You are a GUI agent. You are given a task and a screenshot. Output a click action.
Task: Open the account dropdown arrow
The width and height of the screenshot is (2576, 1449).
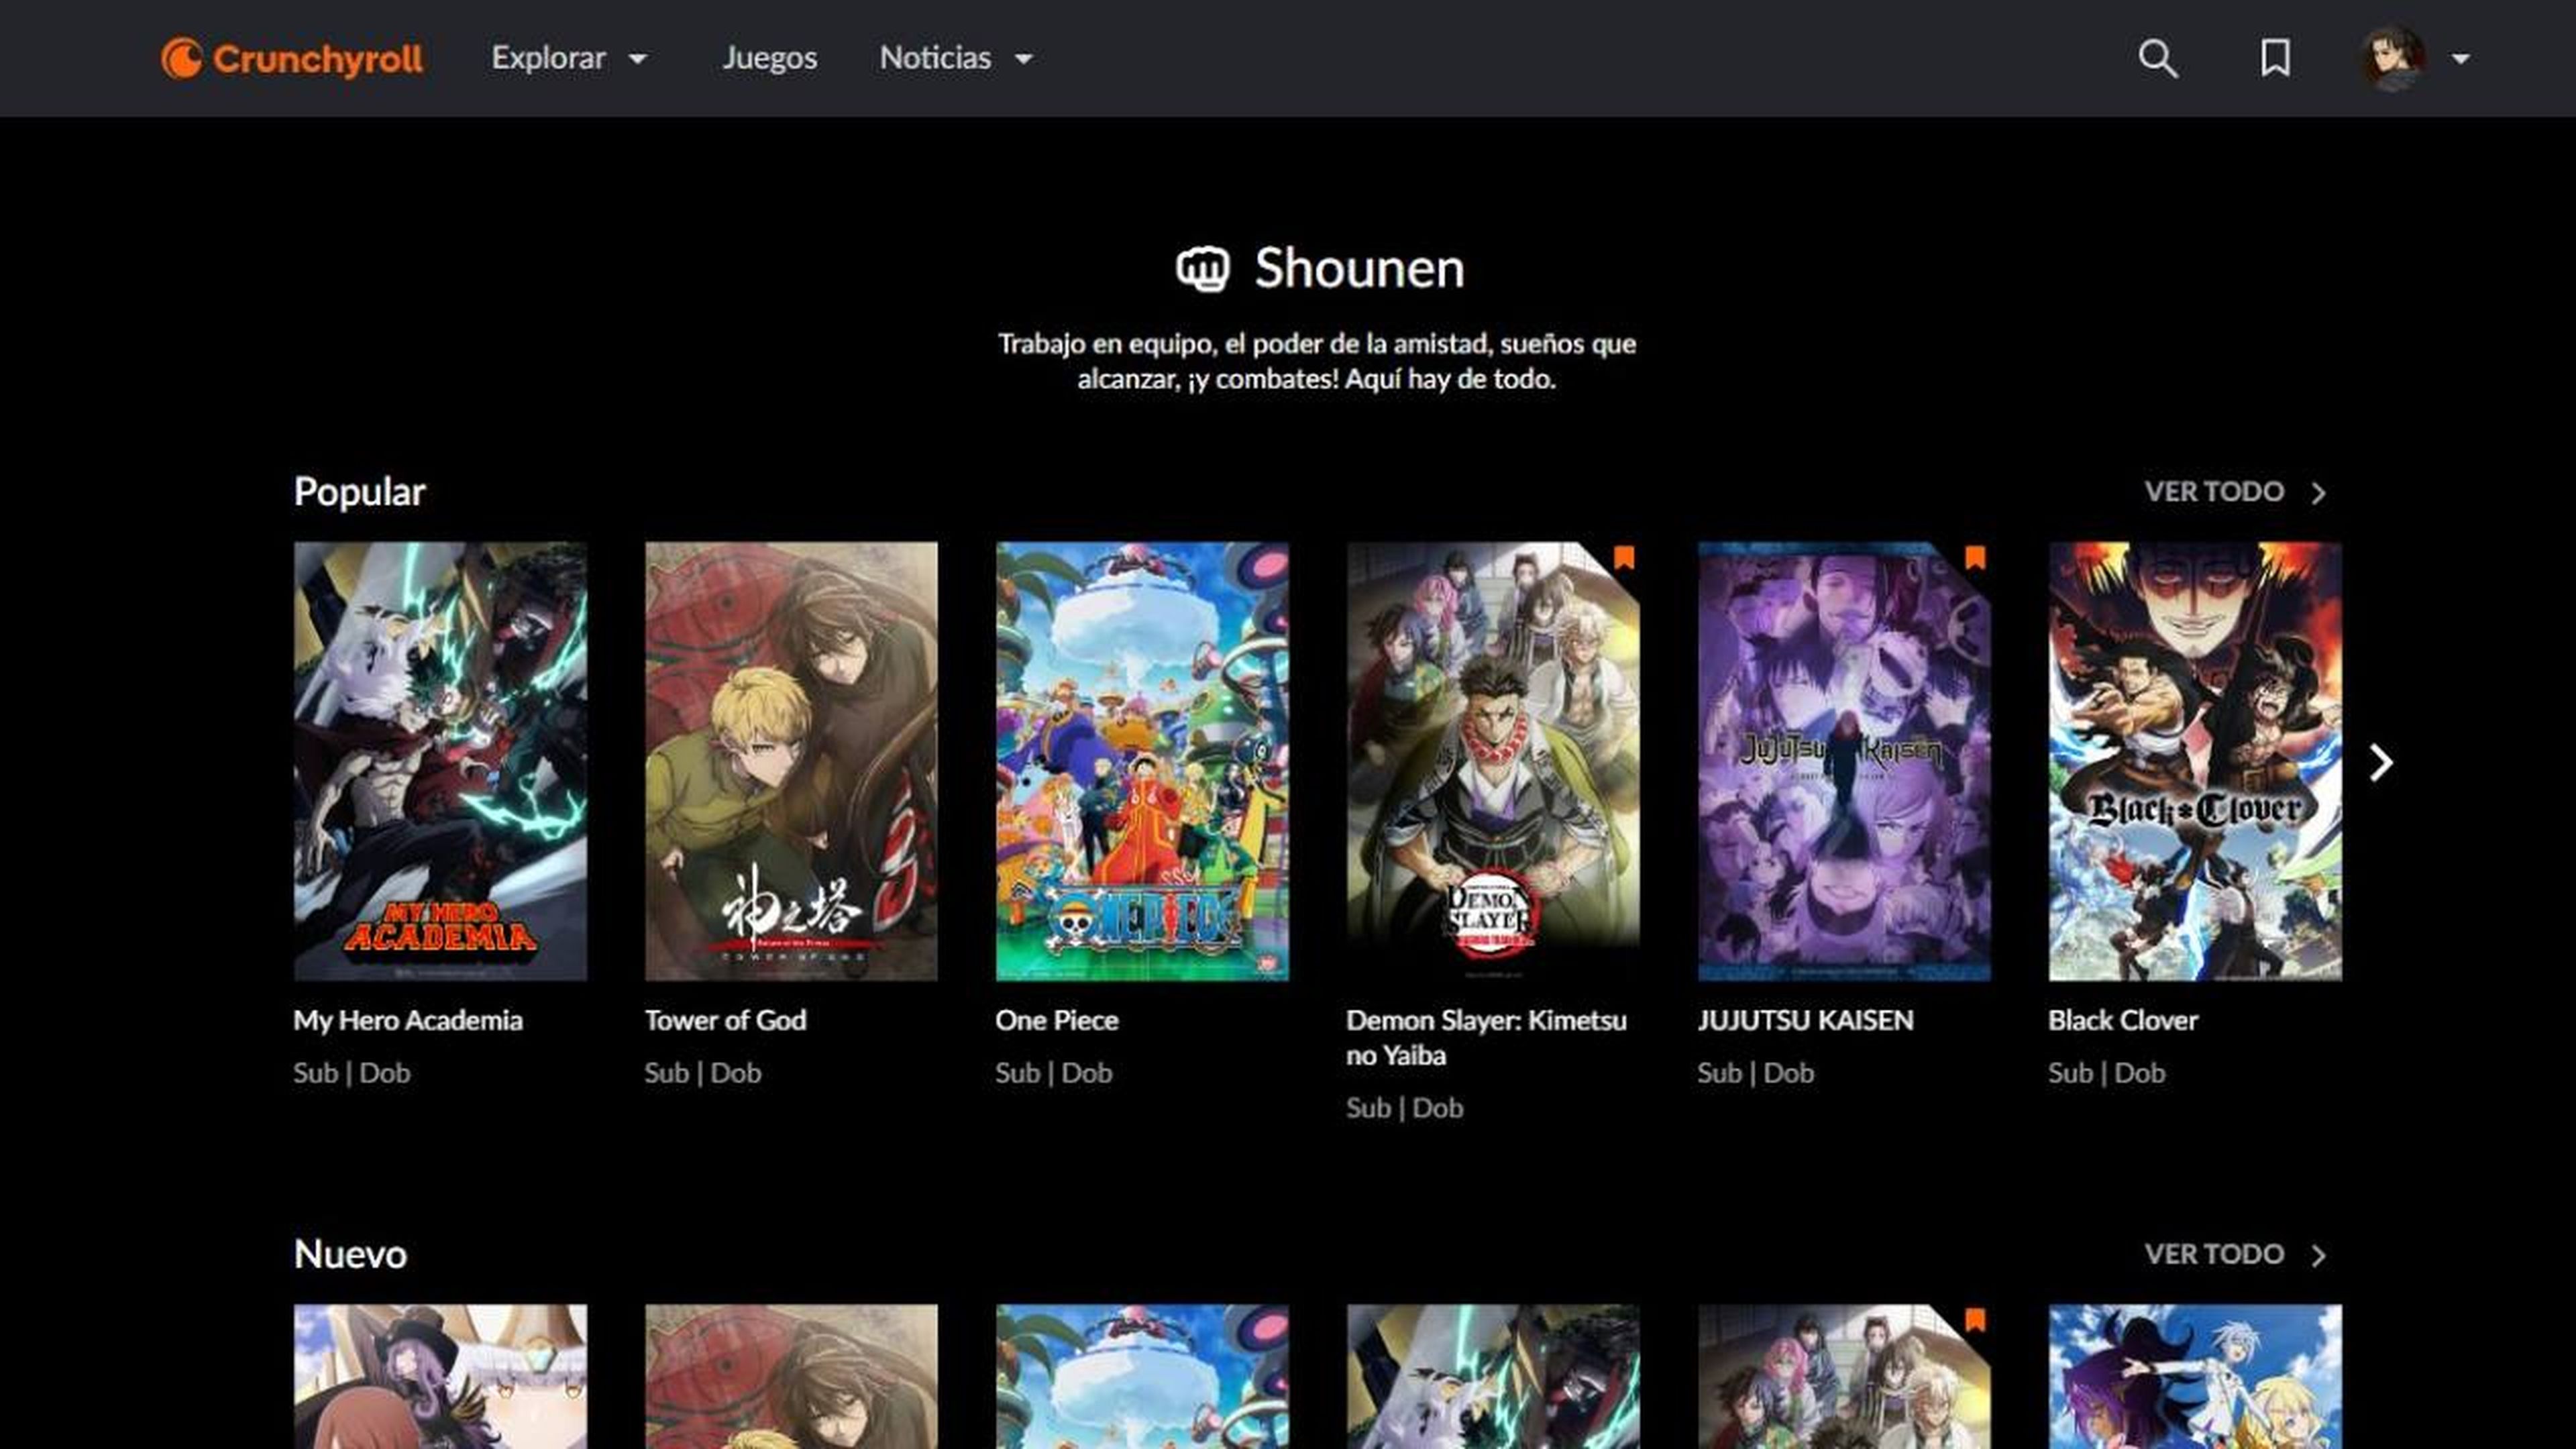[x=2461, y=59]
